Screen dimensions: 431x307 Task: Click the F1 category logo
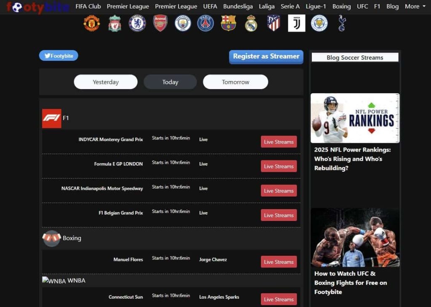coord(52,118)
